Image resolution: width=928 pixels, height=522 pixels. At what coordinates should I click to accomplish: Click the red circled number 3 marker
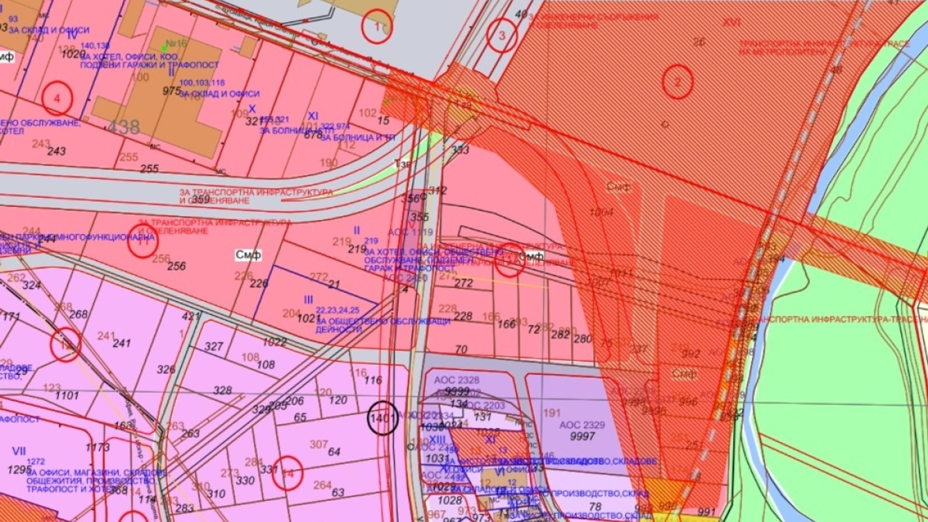pos(502,35)
